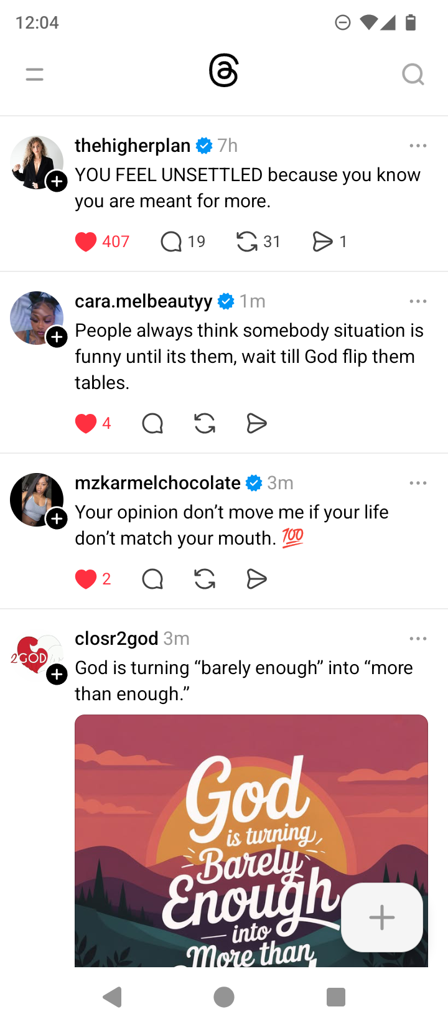The height and width of the screenshot is (1027, 448).
Task: Create new thread with floating plus button
Action: (x=381, y=917)
